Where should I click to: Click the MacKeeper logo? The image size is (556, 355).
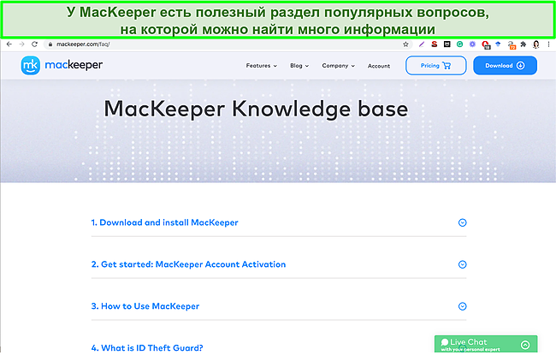pyautogui.click(x=62, y=65)
